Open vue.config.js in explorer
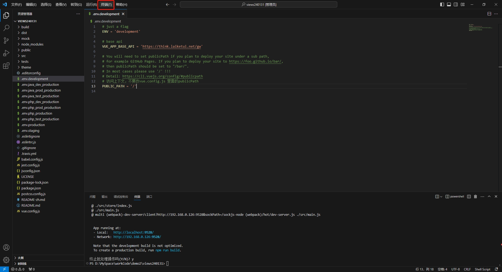 (x=31, y=211)
